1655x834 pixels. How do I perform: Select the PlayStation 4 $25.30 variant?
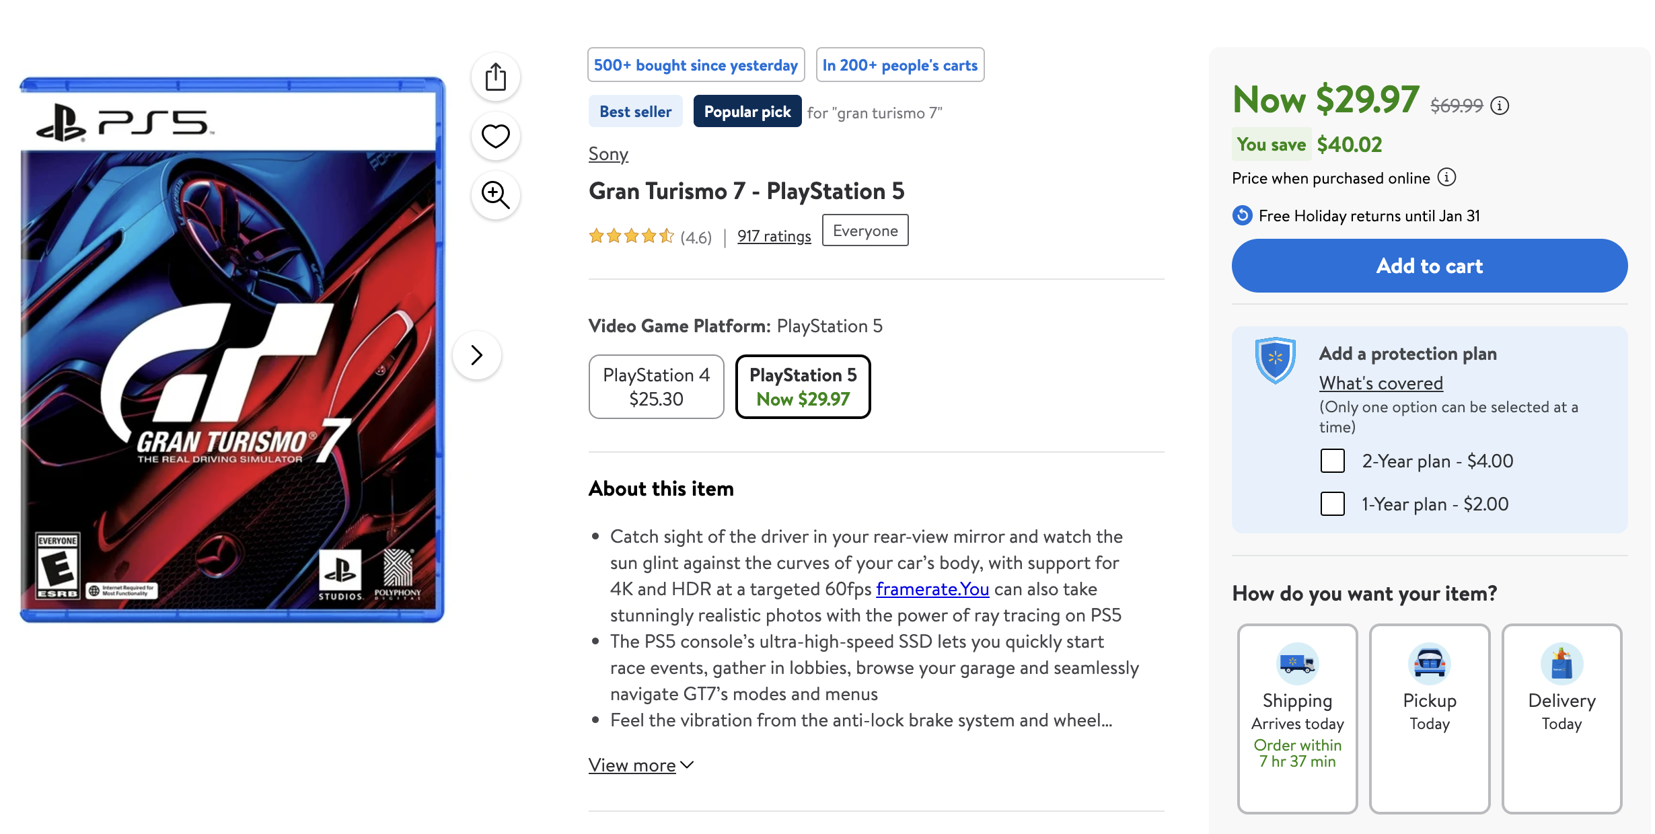pyautogui.click(x=656, y=386)
